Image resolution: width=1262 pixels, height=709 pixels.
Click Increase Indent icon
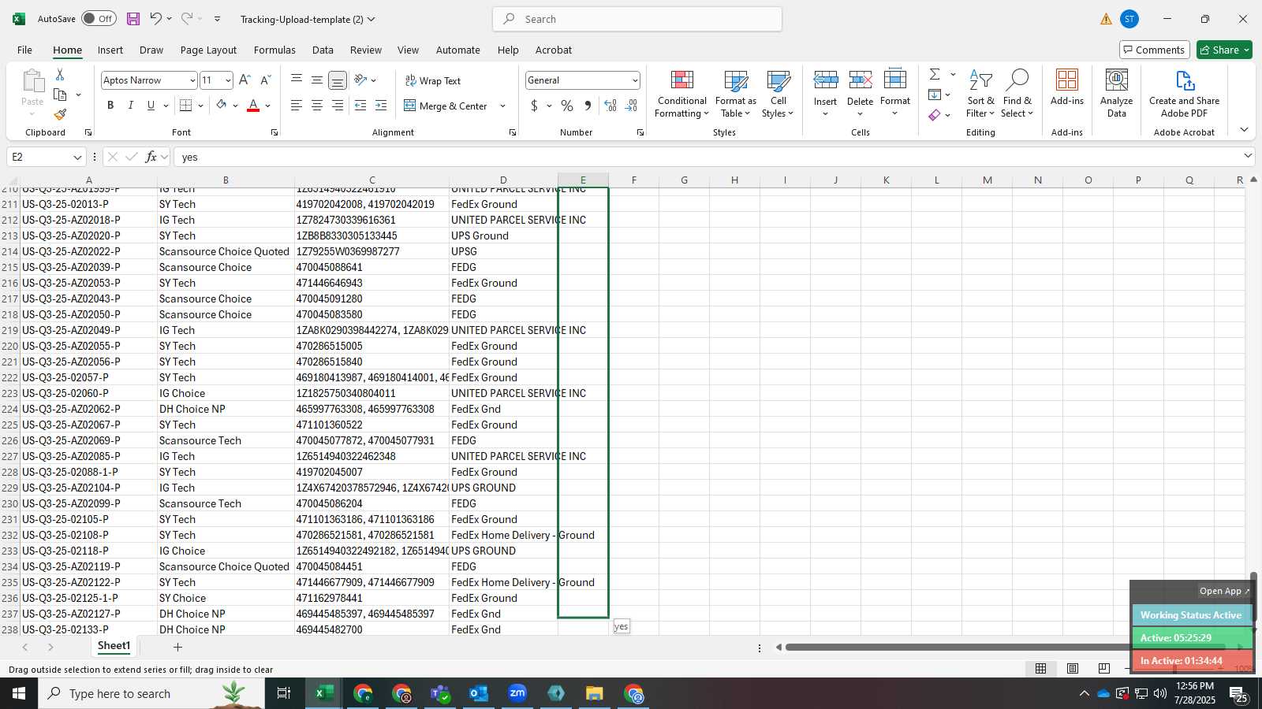pos(381,106)
